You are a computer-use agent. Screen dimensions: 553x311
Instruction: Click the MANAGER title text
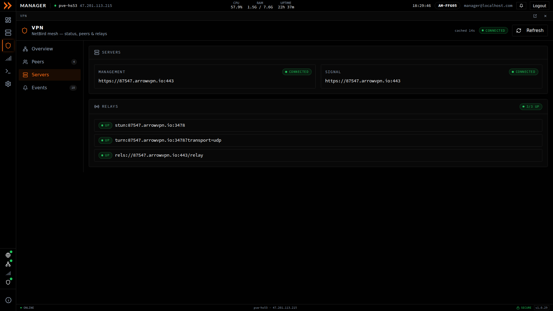point(33,6)
